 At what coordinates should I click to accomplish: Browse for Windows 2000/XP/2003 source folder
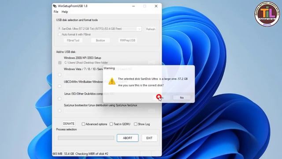152,63
